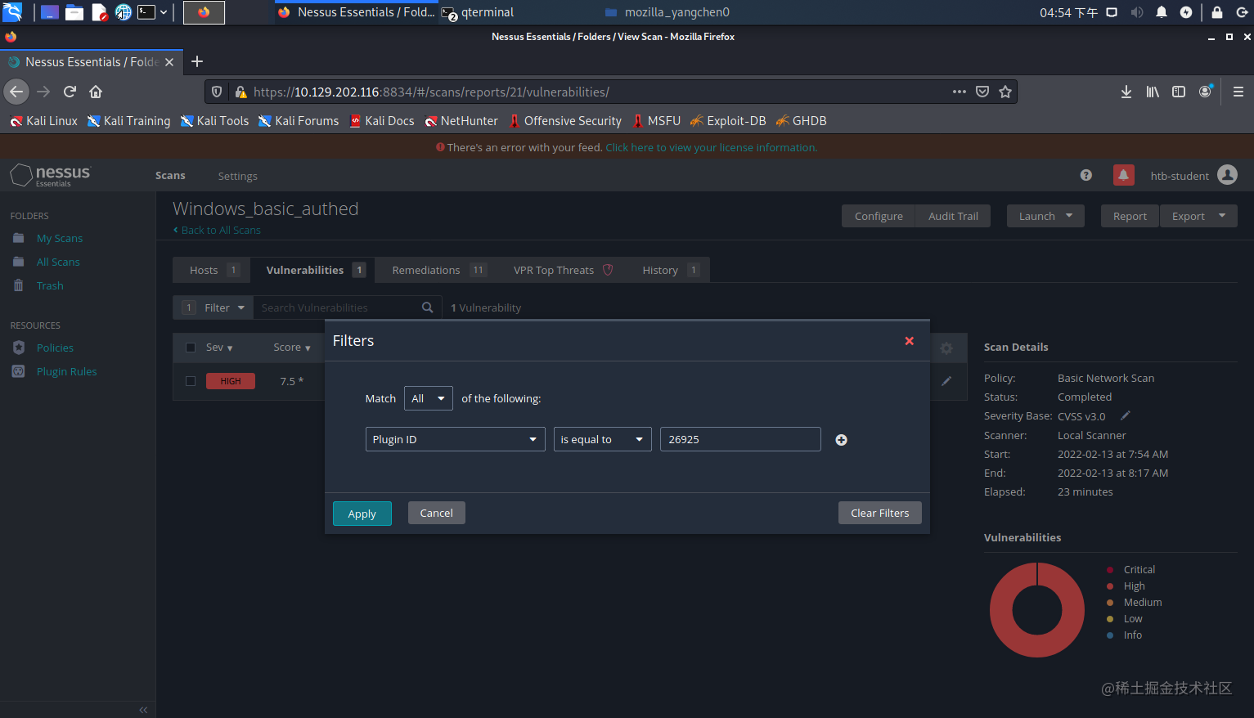1254x718 pixels.
Task: Cancel the Filters dialog
Action: [x=437, y=513]
